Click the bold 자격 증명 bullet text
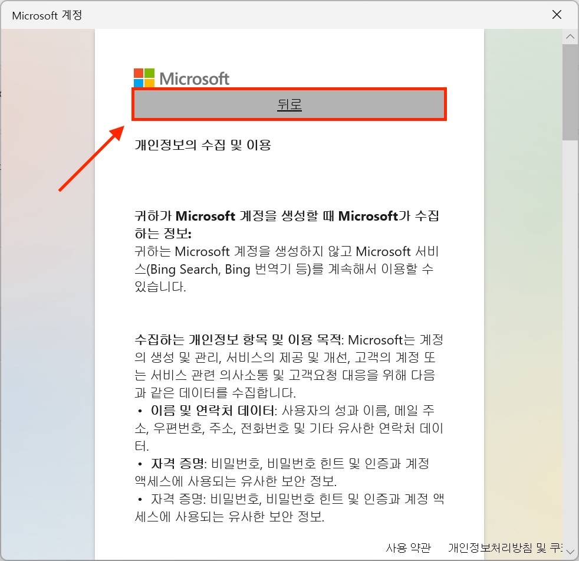This screenshot has height=561, width=579. coord(177,463)
